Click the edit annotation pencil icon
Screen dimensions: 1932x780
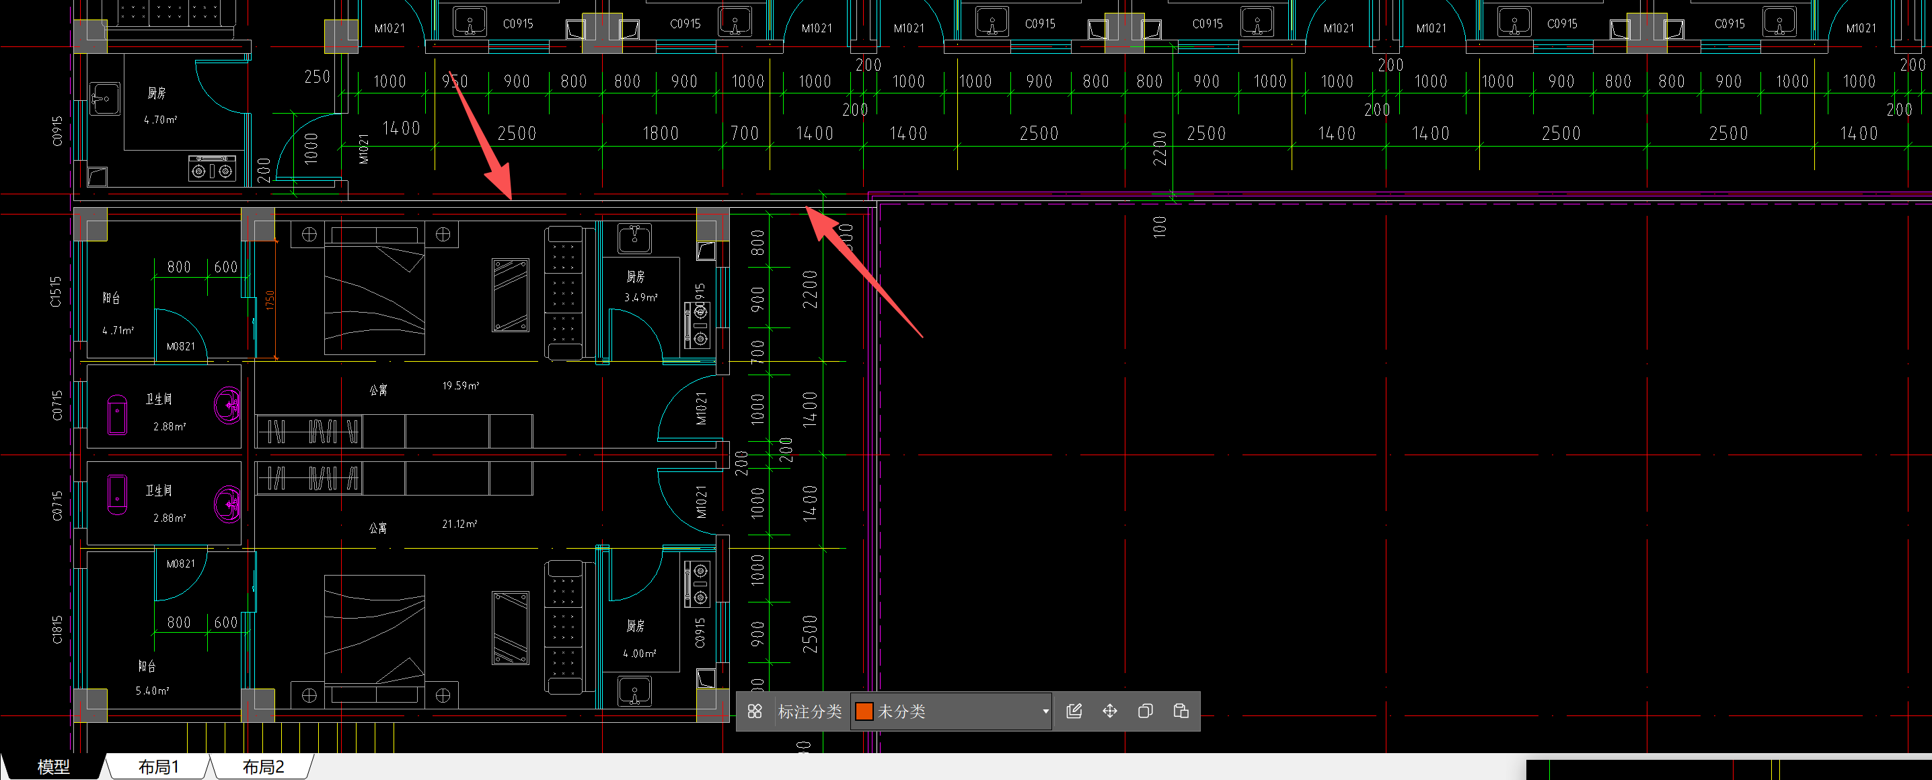[x=1074, y=711]
